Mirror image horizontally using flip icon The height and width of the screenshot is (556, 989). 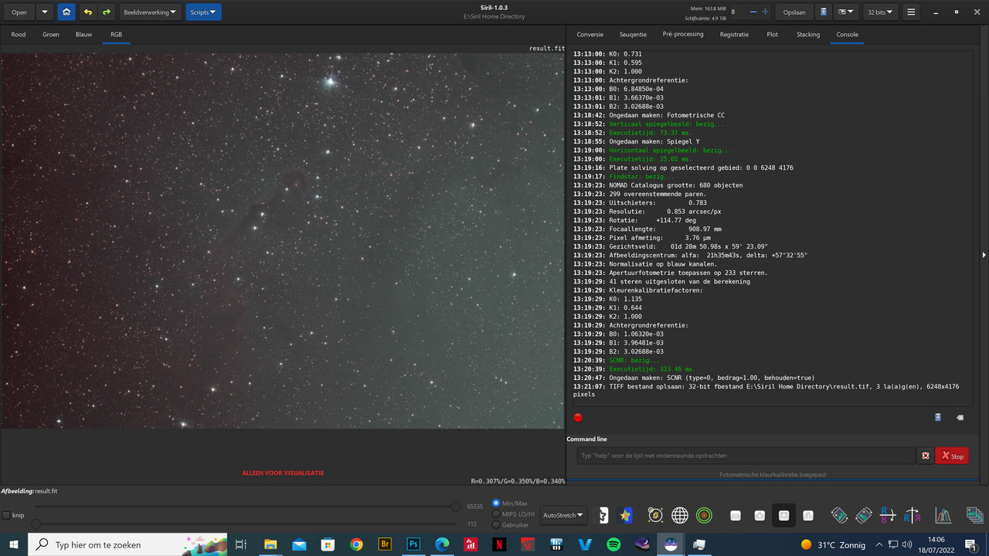tap(912, 515)
